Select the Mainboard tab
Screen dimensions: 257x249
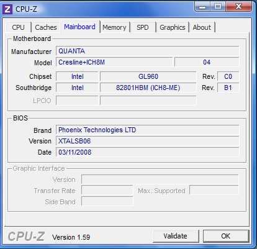[79, 27]
